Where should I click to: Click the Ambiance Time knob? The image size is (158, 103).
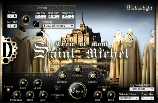[x=111, y=95]
